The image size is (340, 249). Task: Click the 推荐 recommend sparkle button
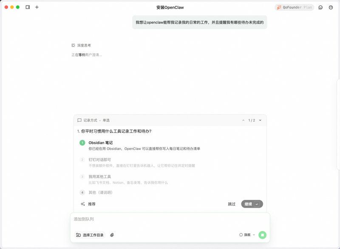click(x=88, y=204)
